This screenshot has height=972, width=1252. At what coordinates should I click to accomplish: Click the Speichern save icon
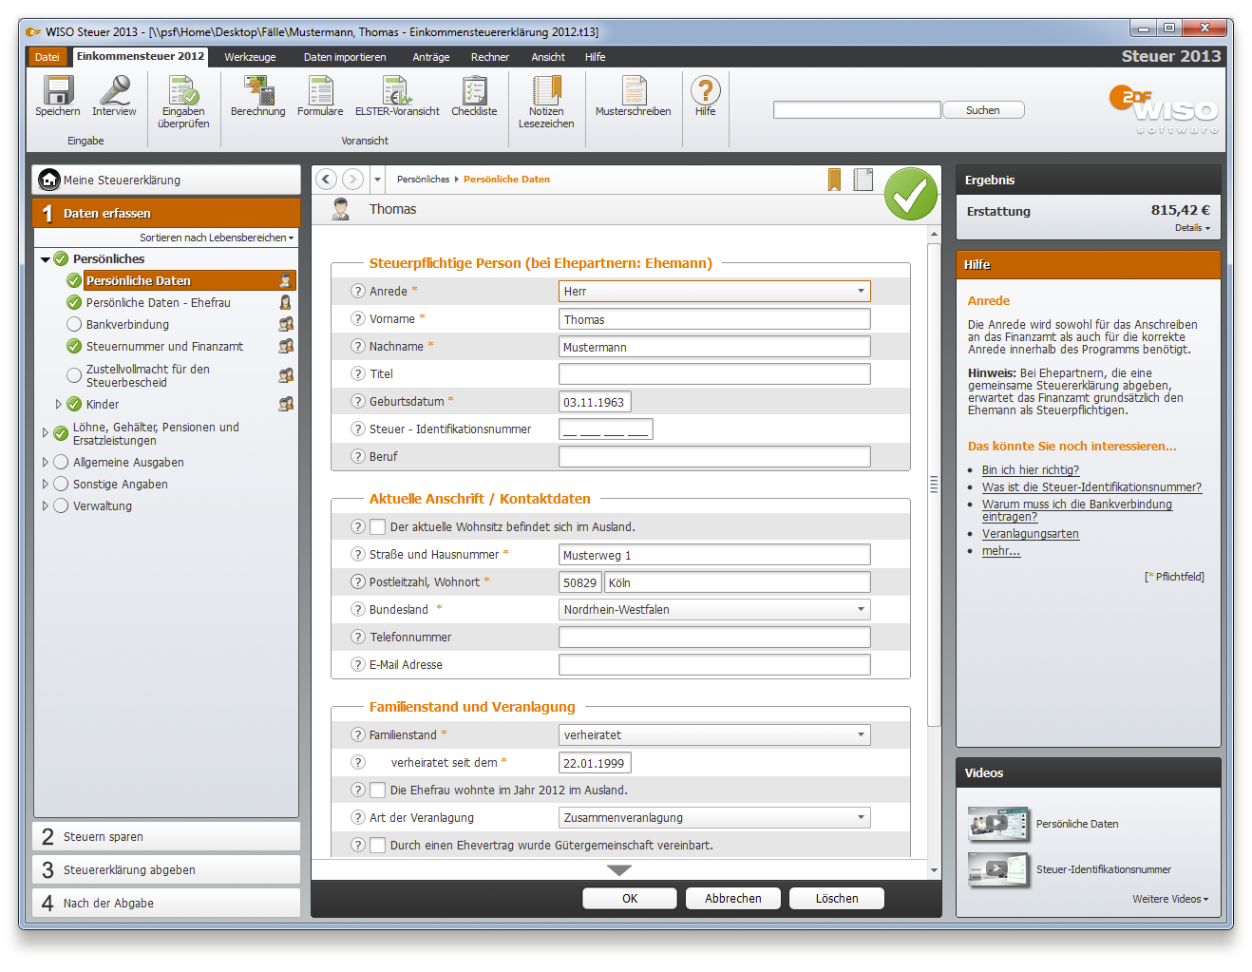[x=57, y=92]
